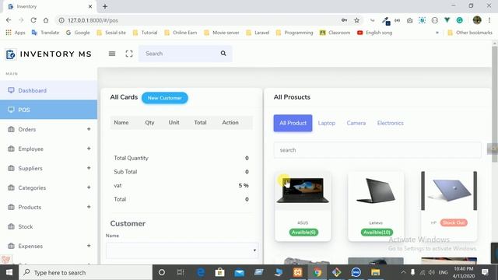The width and height of the screenshot is (498, 280).
Task: Click the New Customer button
Action: coord(165,98)
